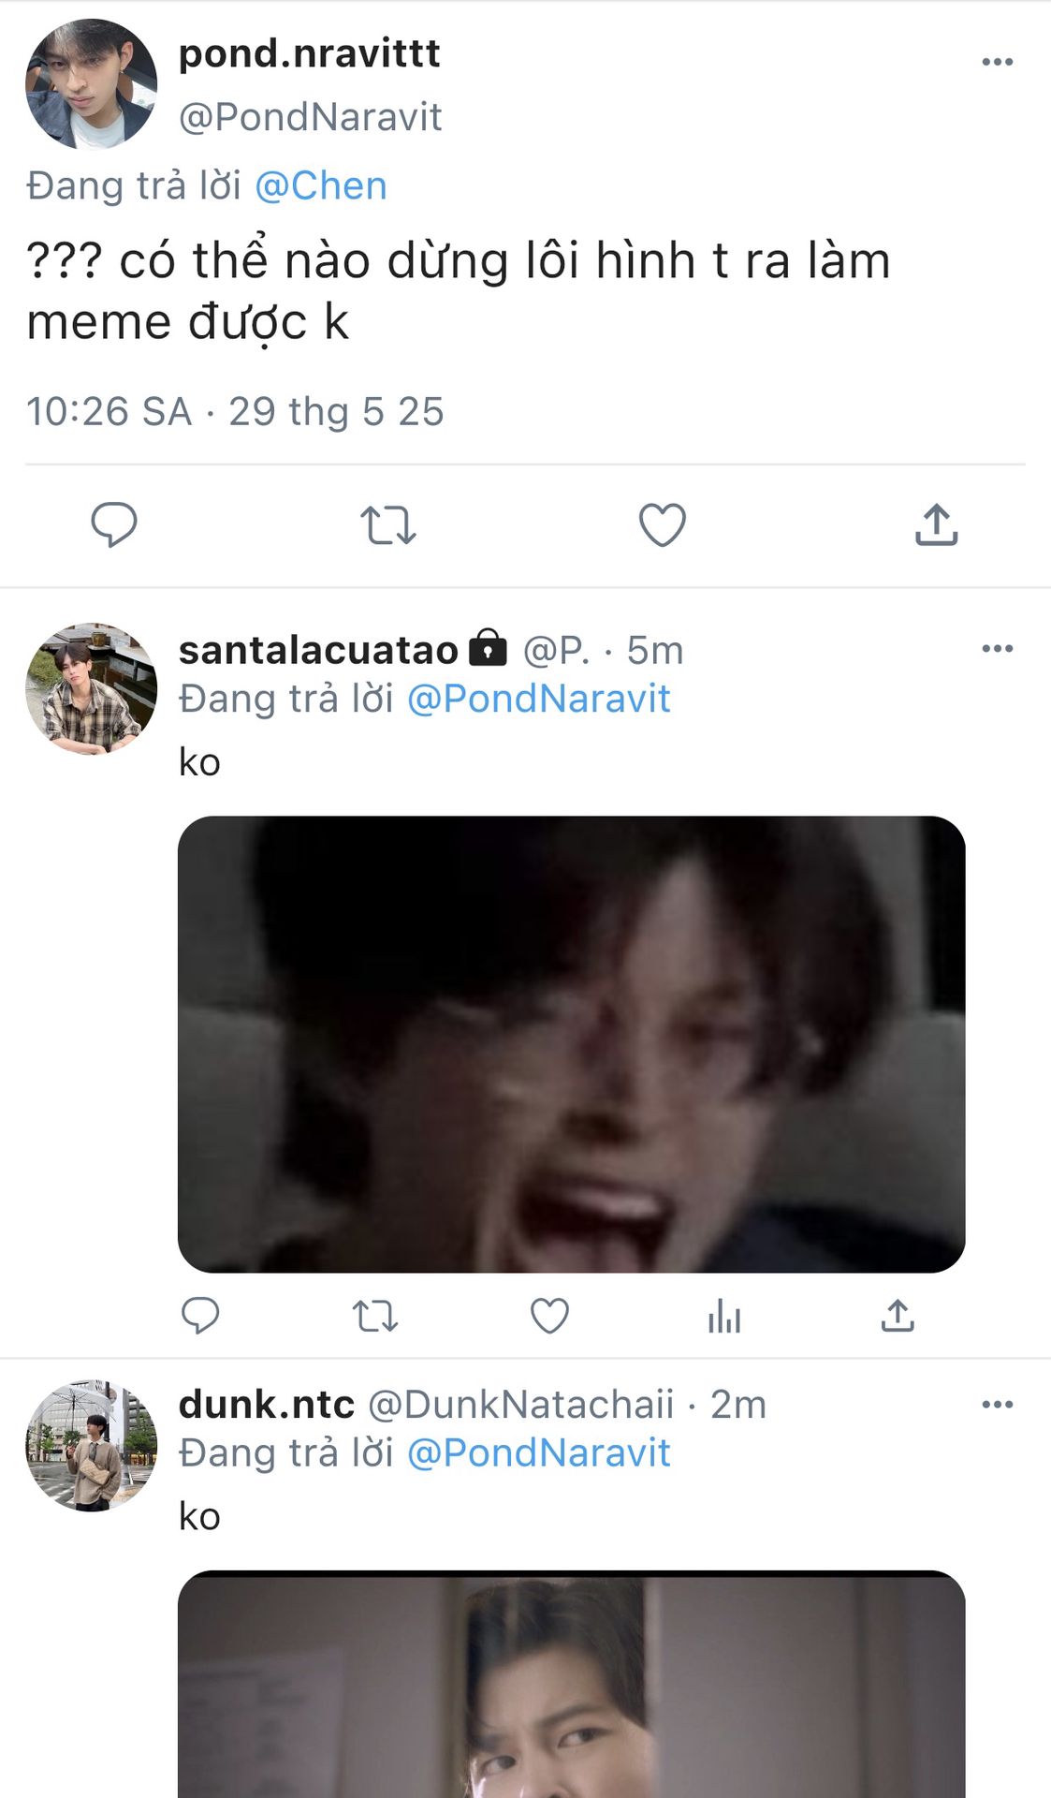The width and height of the screenshot is (1051, 1798).
Task: Reply to the main pond.nravittt tweet
Action: coord(114,524)
